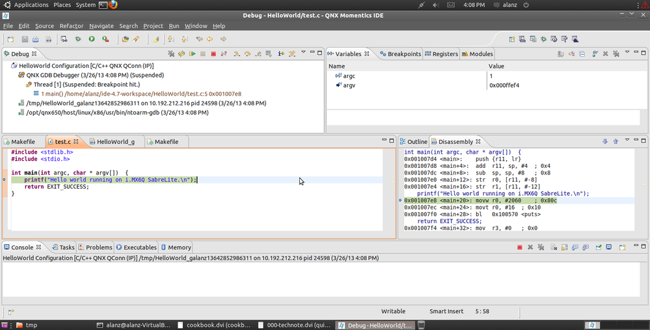Click Open Console icon in Console toolbar
This screenshot has width=650, height=330.
[x=622, y=247]
